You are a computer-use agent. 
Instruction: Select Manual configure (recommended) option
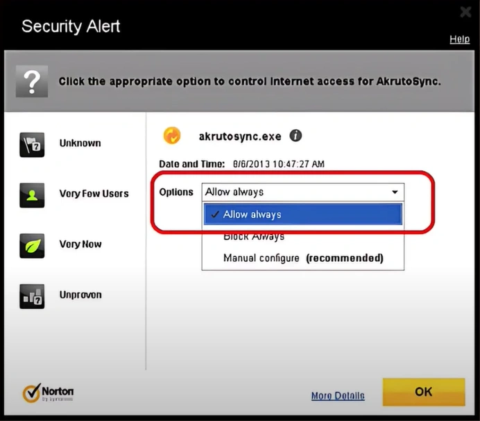303,258
